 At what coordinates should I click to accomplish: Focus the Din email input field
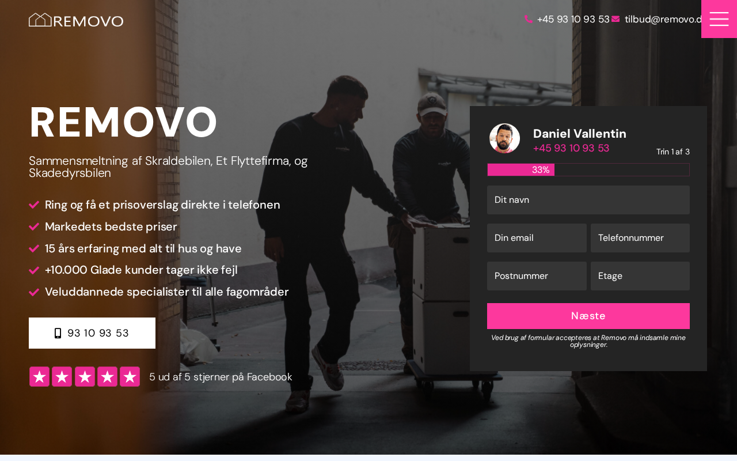point(537,238)
